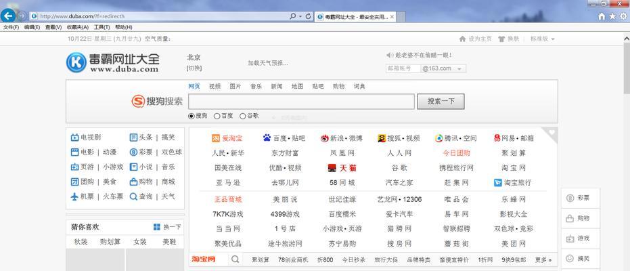Open the 携程旅行网 link
The width and height of the screenshot is (630, 271).
point(456,168)
